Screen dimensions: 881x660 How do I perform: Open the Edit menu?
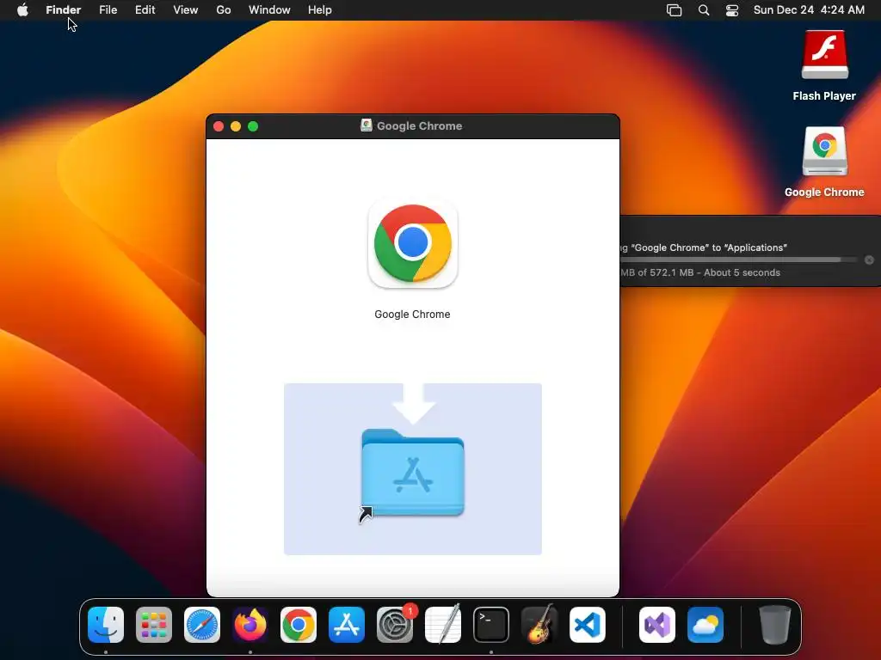145,10
